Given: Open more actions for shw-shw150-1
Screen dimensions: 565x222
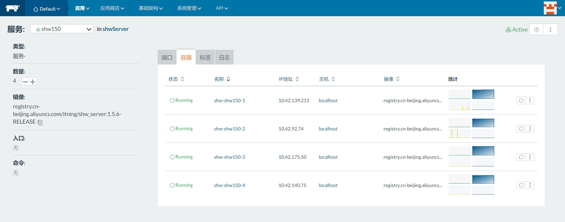Looking at the screenshot, I should click(530, 100).
